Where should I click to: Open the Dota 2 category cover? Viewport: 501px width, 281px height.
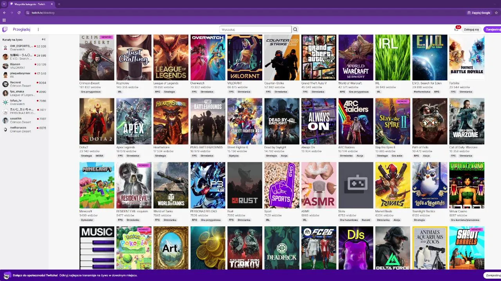point(97,121)
